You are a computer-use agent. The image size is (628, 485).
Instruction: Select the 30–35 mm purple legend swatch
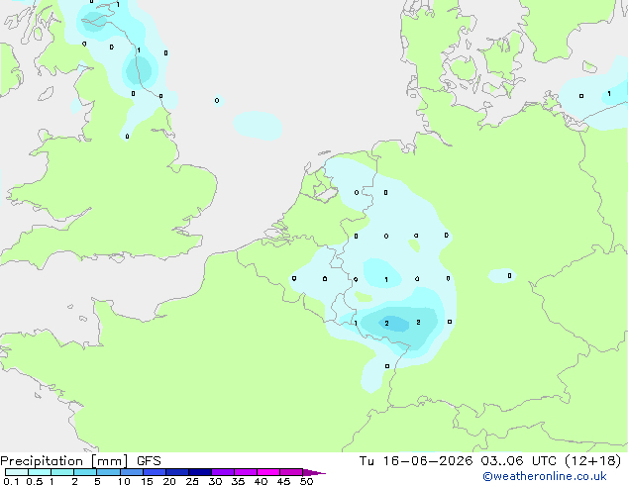(223, 472)
